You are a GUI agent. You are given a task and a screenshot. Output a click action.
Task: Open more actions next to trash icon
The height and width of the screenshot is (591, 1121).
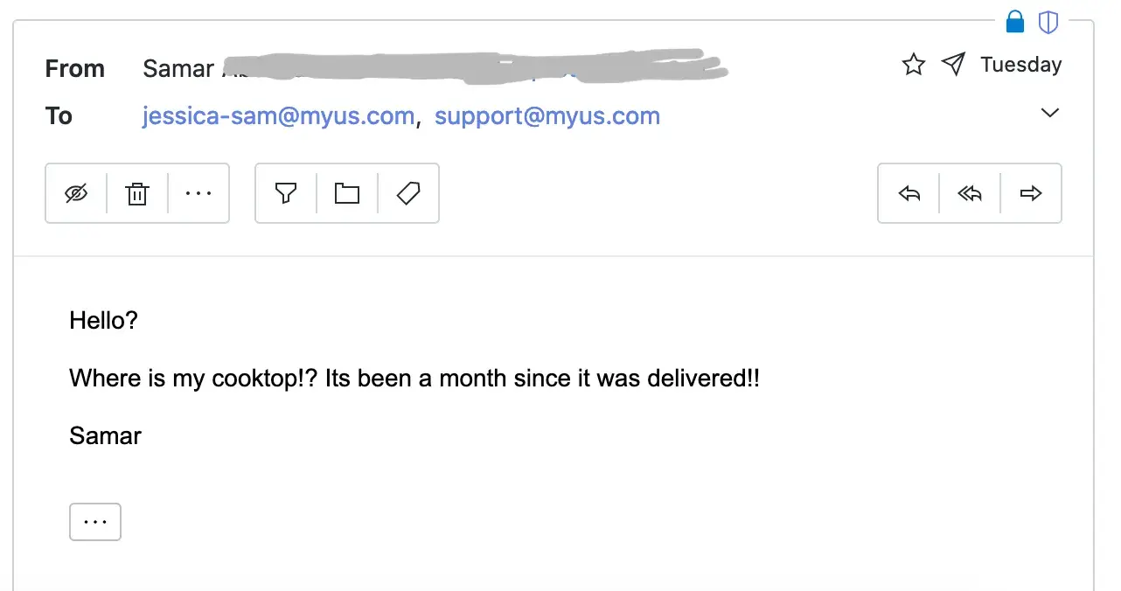[198, 193]
